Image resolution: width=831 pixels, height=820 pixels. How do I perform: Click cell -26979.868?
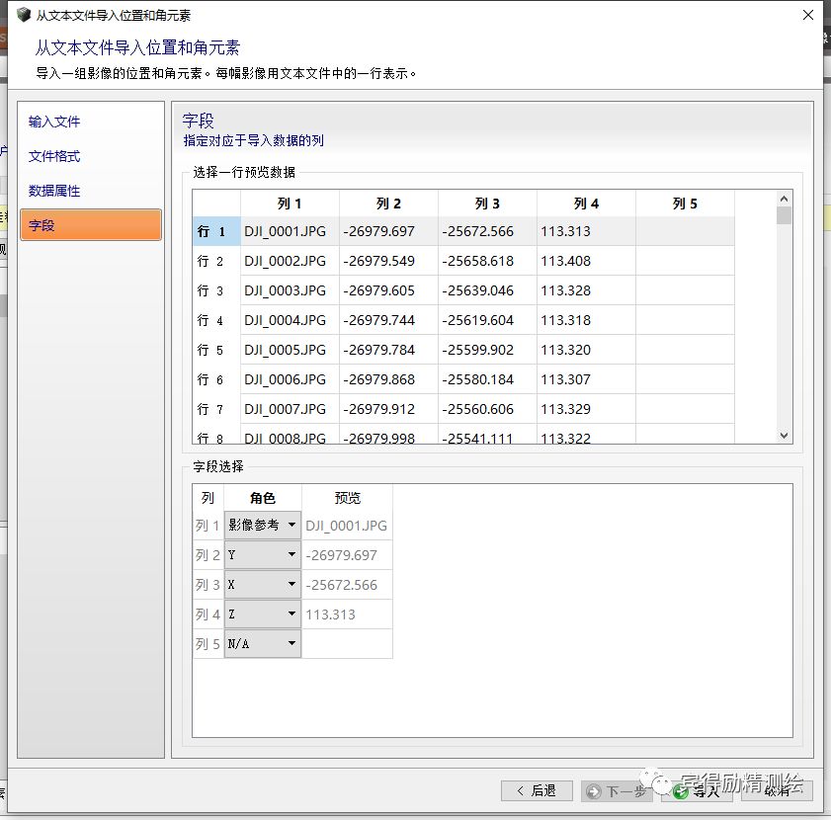coord(388,379)
